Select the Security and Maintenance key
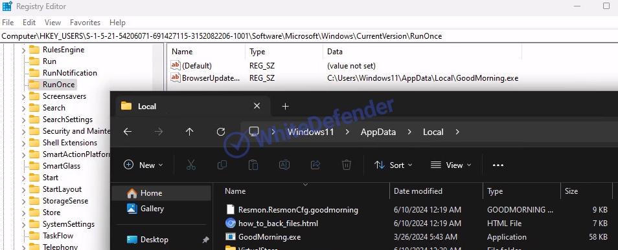The image size is (618, 250). tap(76, 131)
